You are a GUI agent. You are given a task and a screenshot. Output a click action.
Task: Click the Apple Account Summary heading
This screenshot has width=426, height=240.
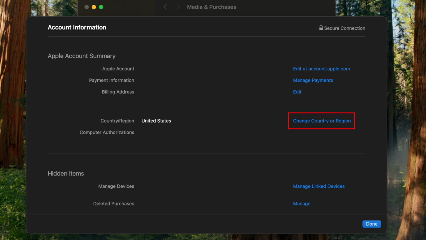(81, 56)
